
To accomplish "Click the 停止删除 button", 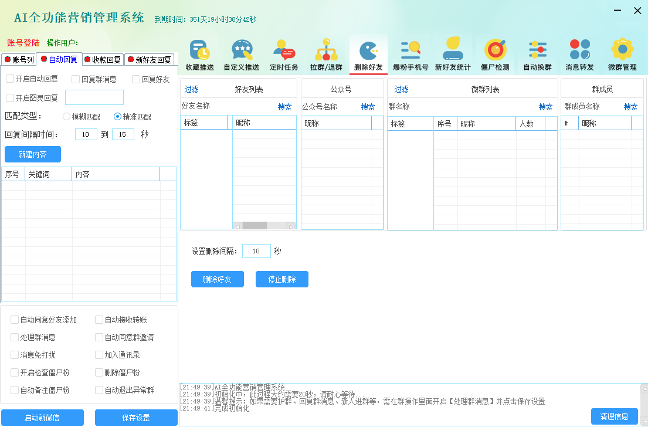I will [282, 279].
